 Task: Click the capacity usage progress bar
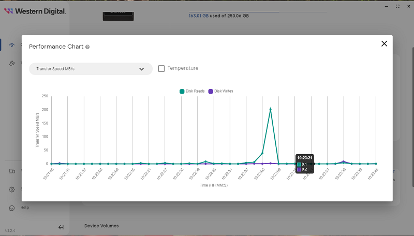coord(258,12)
